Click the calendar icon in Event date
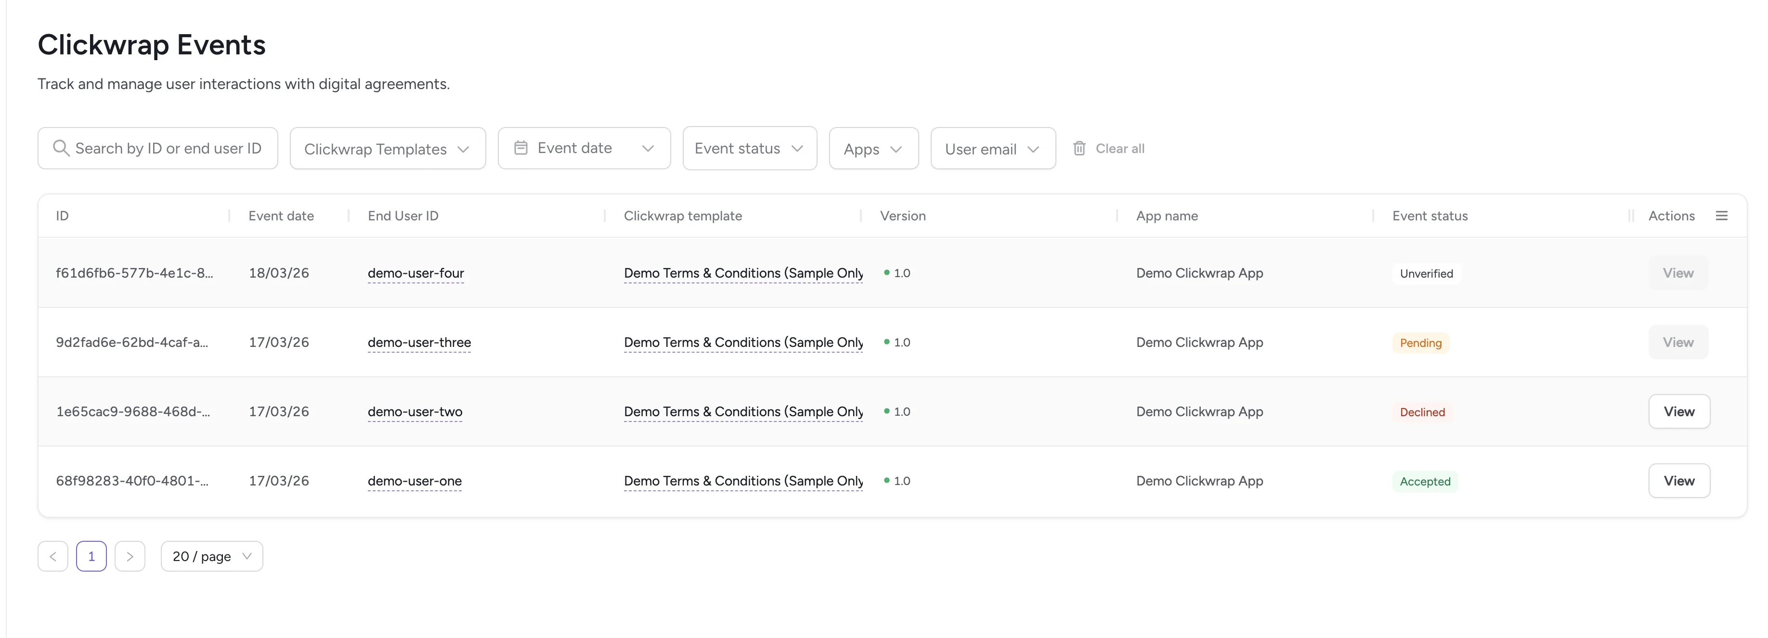The height and width of the screenshot is (638, 1768). pos(521,148)
